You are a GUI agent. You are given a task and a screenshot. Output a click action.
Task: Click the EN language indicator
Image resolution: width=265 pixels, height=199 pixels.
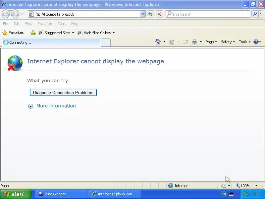point(223,194)
